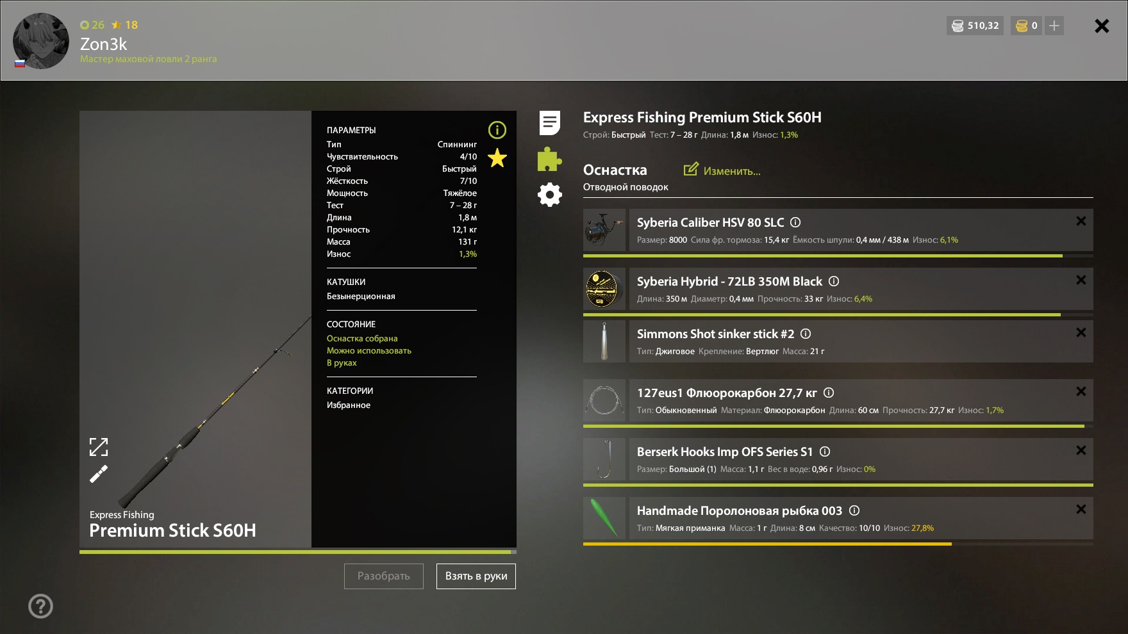
Task: Click the Simmons sinker thumbnail
Action: 604,341
